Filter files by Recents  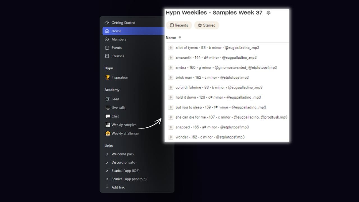pyautogui.click(x=179, y=25)
